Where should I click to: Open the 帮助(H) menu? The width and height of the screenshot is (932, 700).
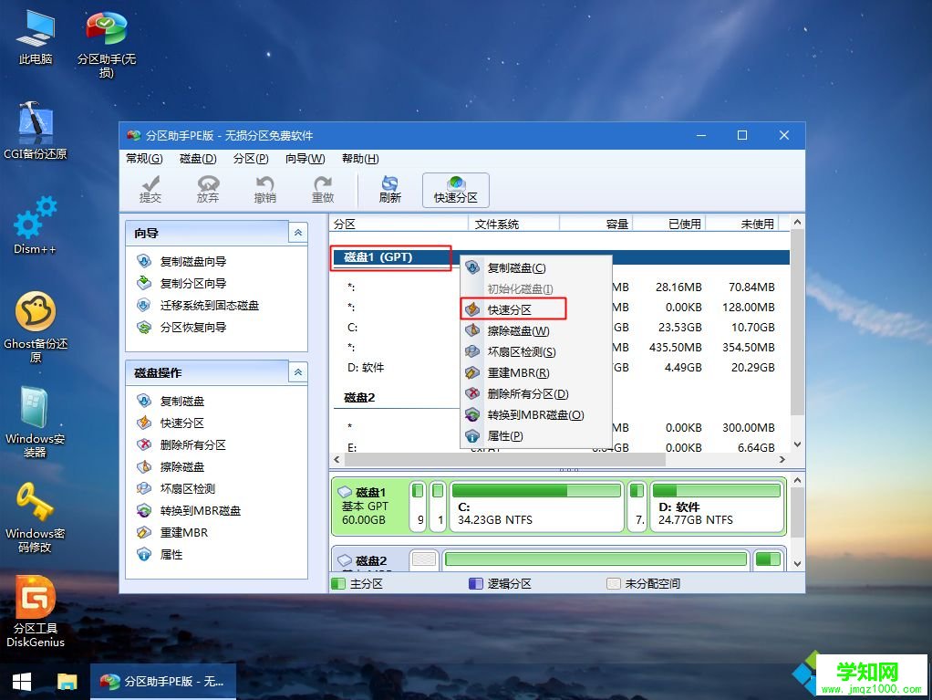click(x=359, y=158)
